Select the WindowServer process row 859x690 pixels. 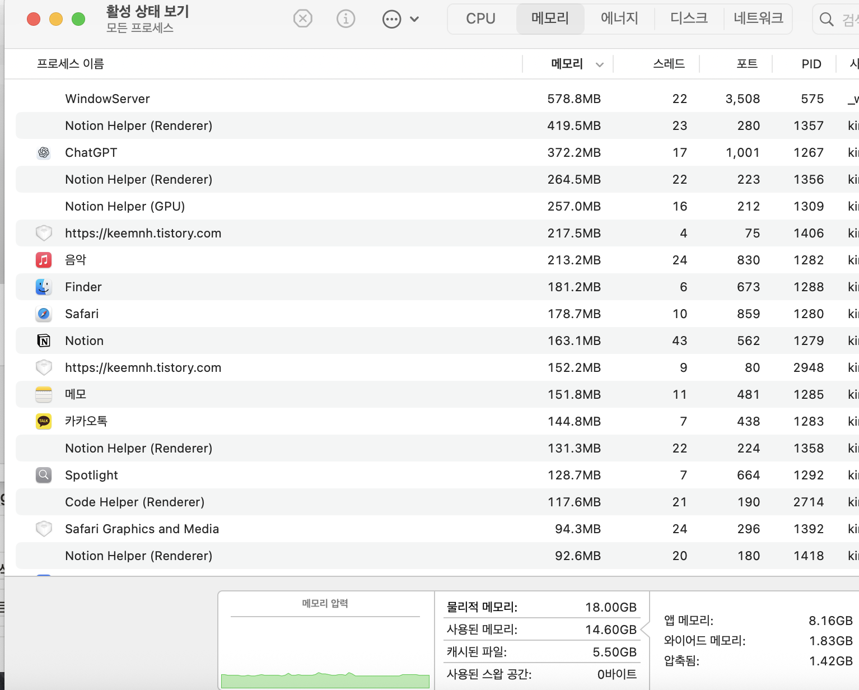coord(437,99)
